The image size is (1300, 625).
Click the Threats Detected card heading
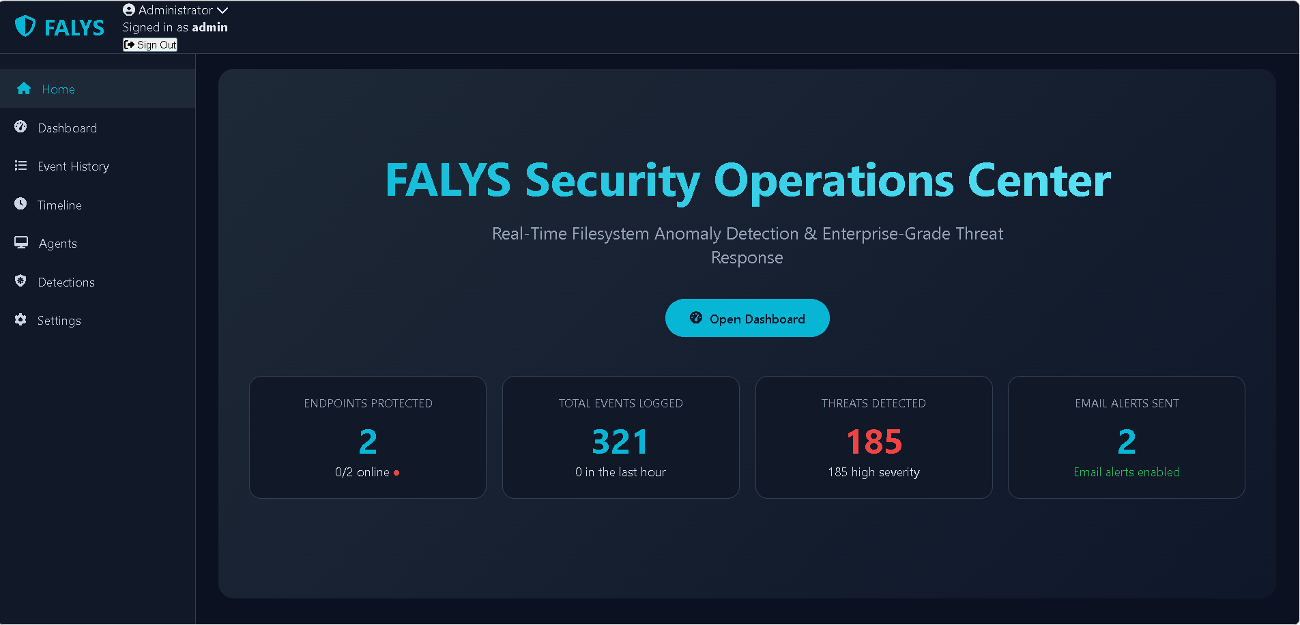pyautogui.click(x=873, y=403)
